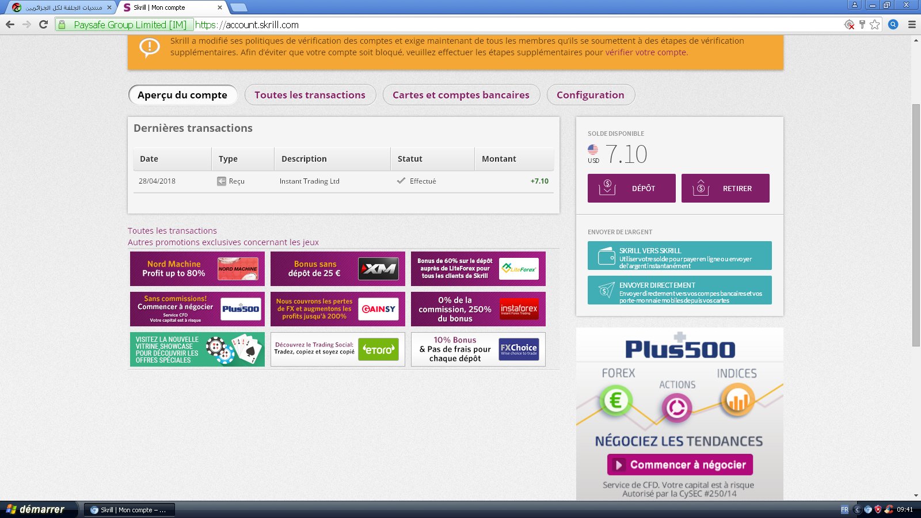Open the eToro Trading Social banner

(x=338, y=349)
